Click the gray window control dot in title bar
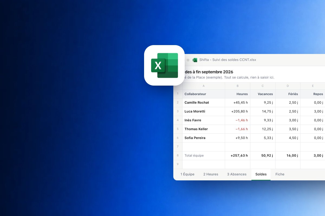The image size is (325, 216). click(188, 60)
